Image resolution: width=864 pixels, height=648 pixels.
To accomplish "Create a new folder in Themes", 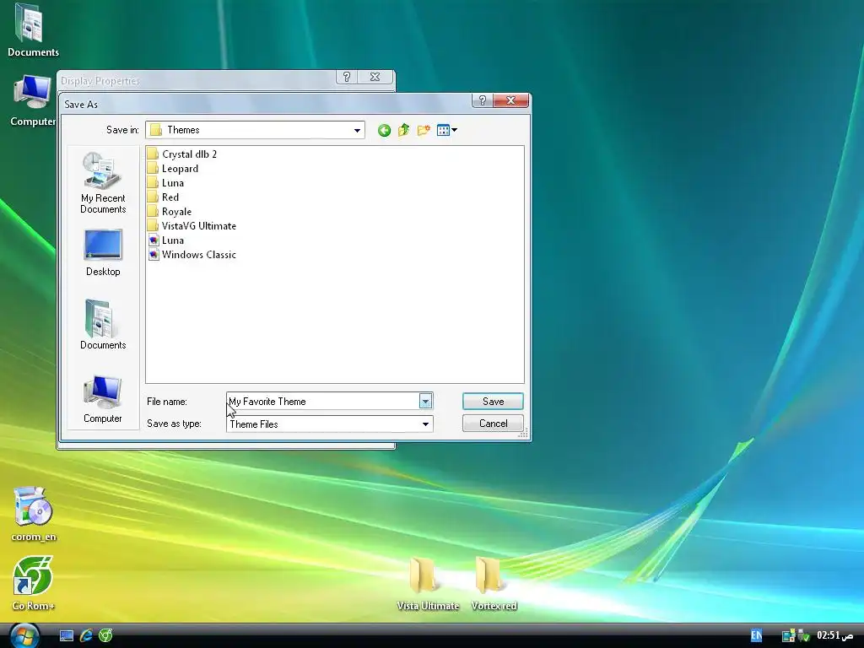I will (x=424, y=130).
